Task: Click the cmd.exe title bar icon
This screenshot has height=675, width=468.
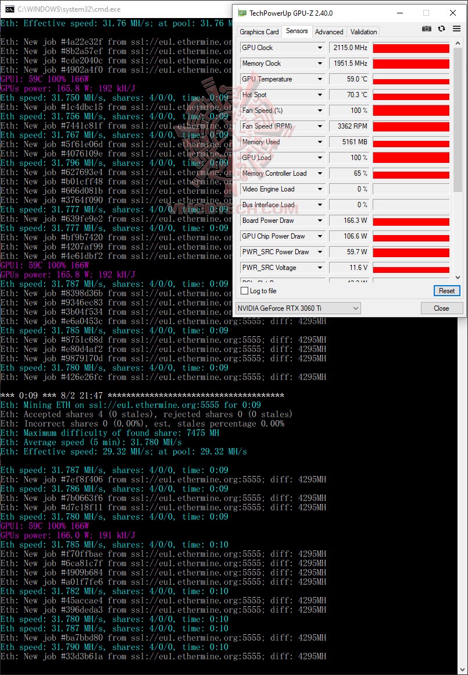Action: coord(10,9)
